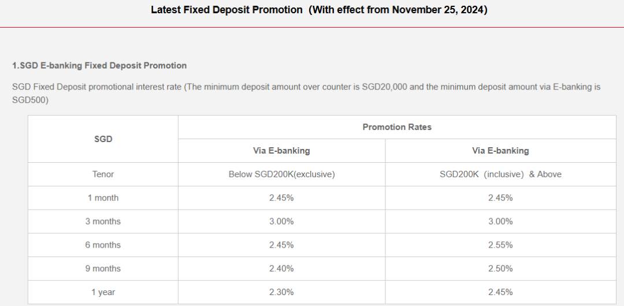
Task: Select the 1 month tenor cell
Action: click(x=103, y=198)
